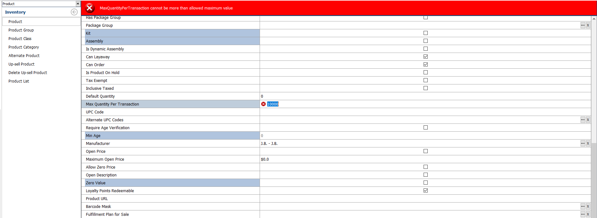This screenshot has height=218, width=597.
Task: Select the Max Quantity Per Transaction label
Action: tap(112, 104)
